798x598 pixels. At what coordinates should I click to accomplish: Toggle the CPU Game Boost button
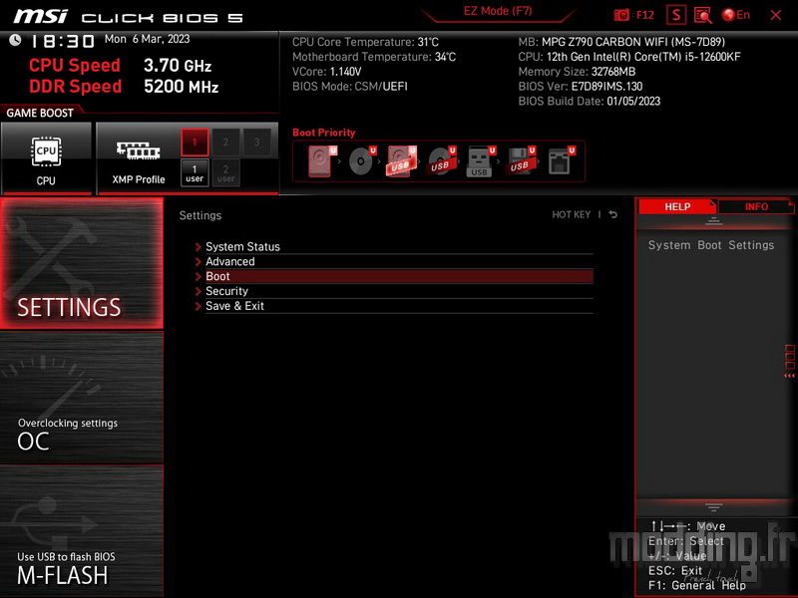pos(46,158)
